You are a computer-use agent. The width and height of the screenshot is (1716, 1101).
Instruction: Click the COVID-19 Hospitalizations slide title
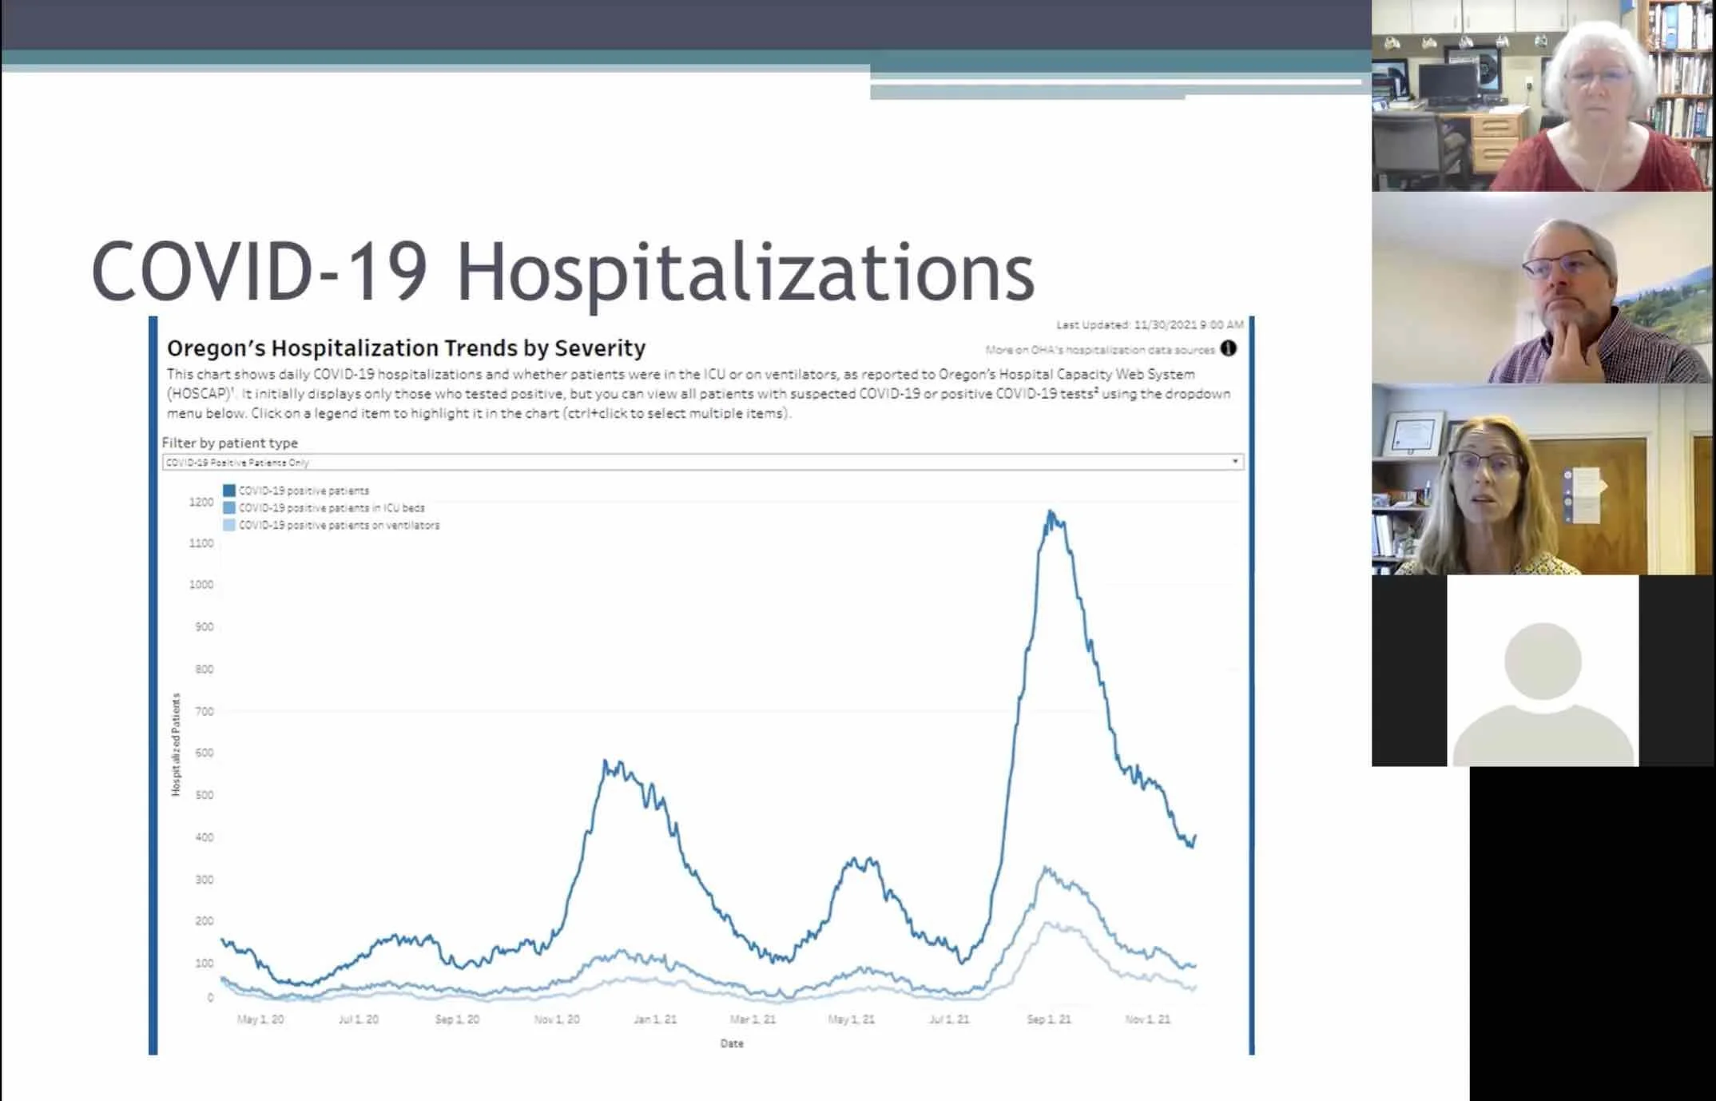click(x=562, y=272)
